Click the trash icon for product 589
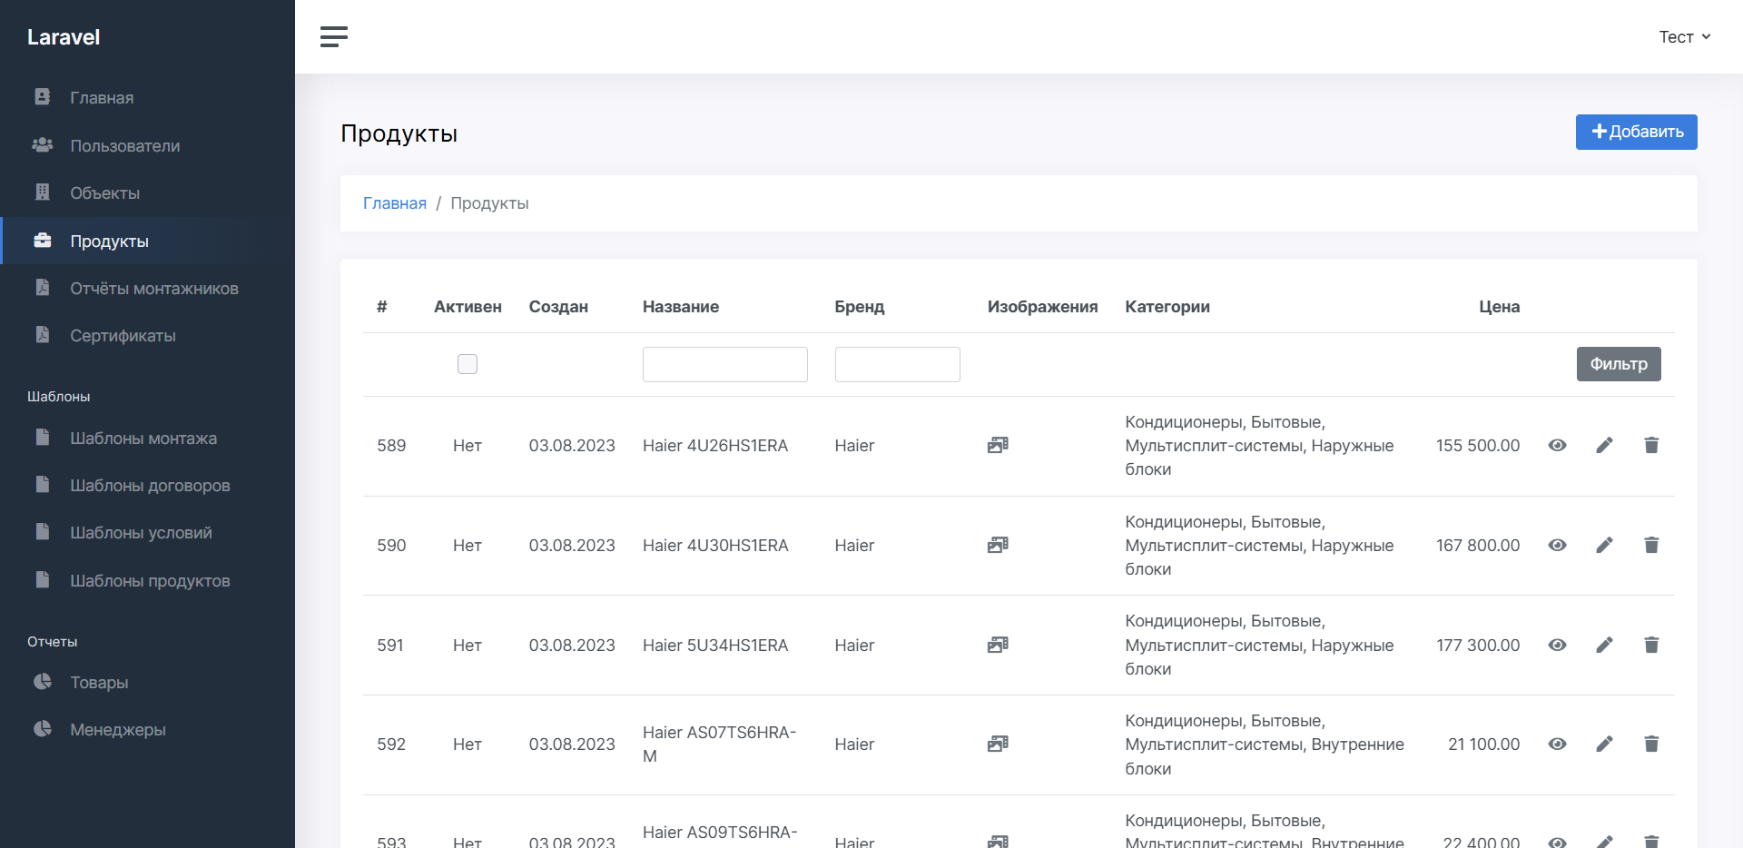 [1651, 445]
